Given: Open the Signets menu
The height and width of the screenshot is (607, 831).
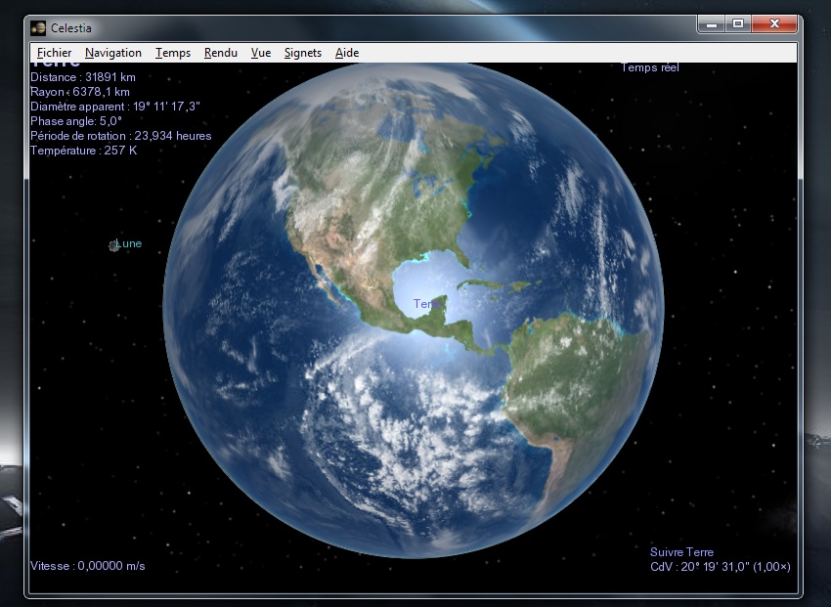Looking at the screenshot, I should pos(303,53).
